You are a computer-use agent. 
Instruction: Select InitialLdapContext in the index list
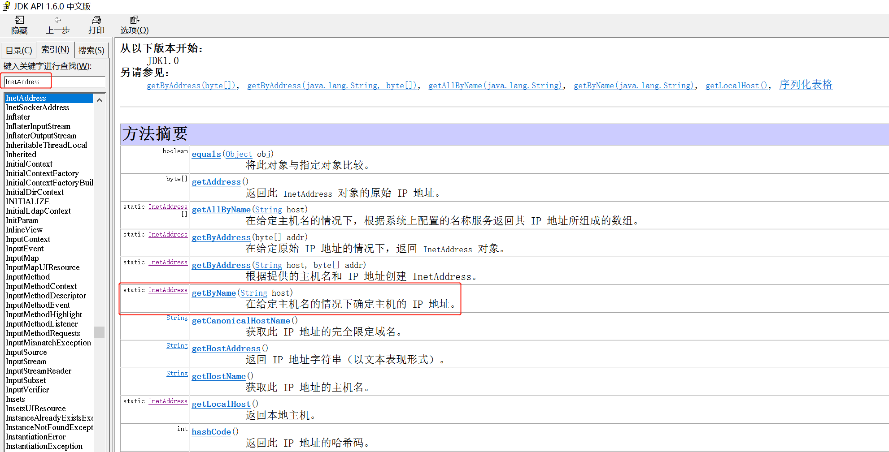point(38,211)
